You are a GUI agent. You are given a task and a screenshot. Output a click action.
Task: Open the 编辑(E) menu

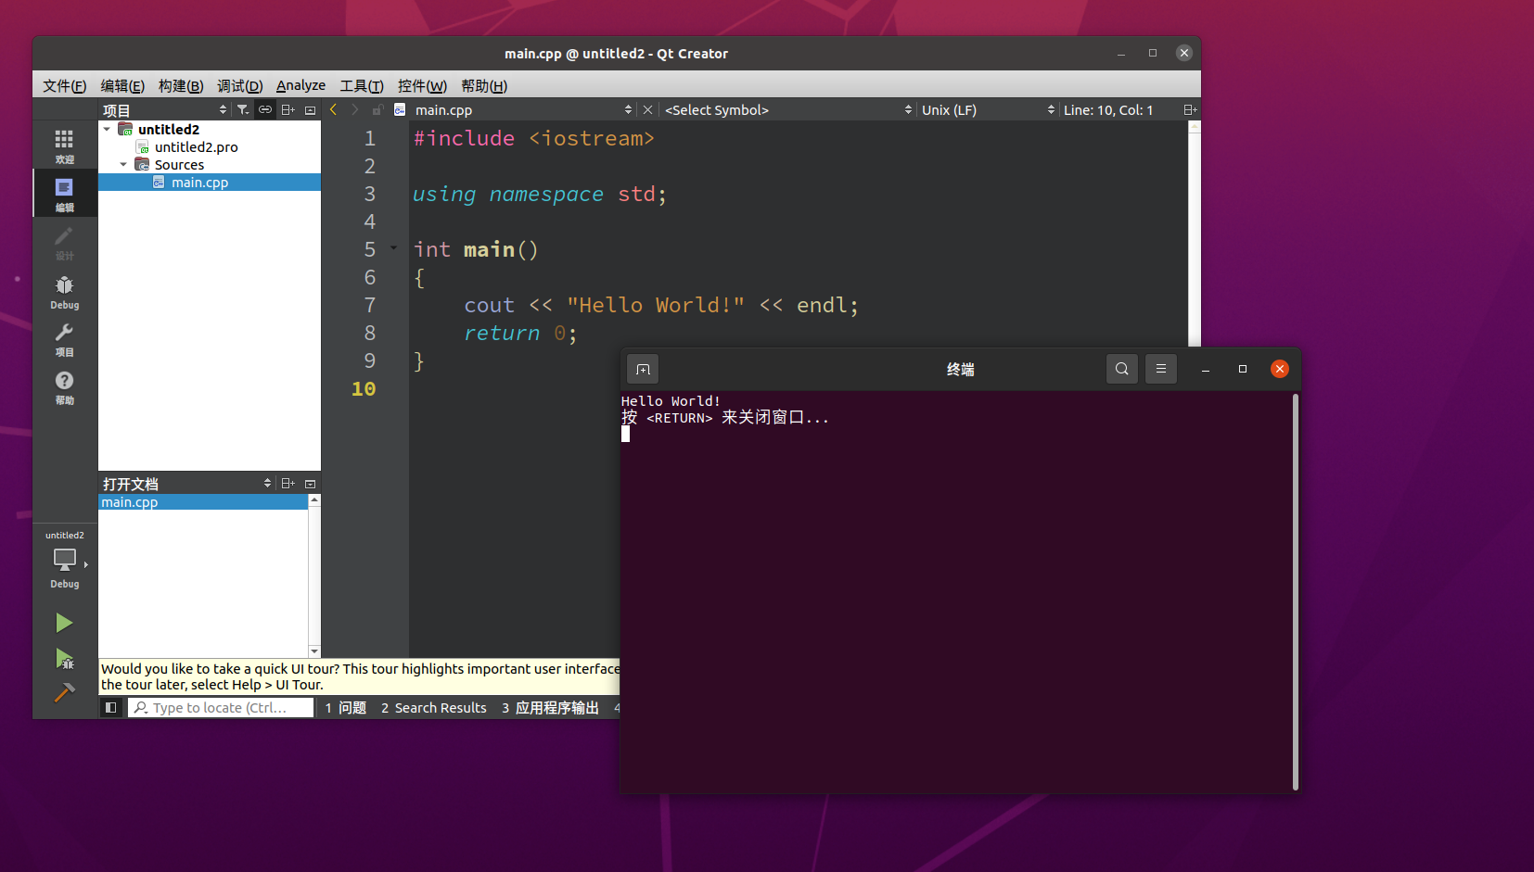(x=122, y=85)
